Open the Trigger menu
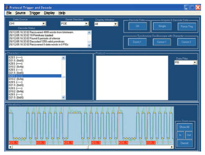 coord(35,13)
